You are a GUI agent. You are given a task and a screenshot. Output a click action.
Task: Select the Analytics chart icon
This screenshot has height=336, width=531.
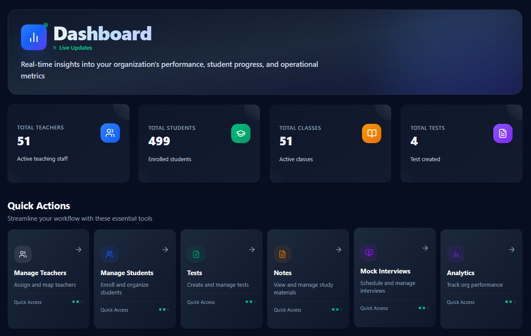click(456, 254)
